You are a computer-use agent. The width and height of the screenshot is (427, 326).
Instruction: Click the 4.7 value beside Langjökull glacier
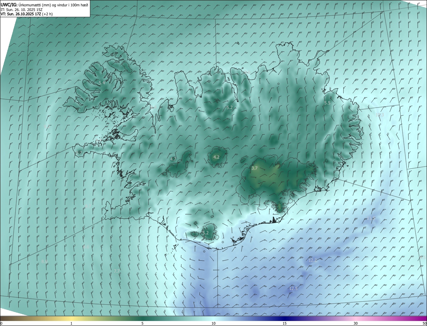coord(173,159)
